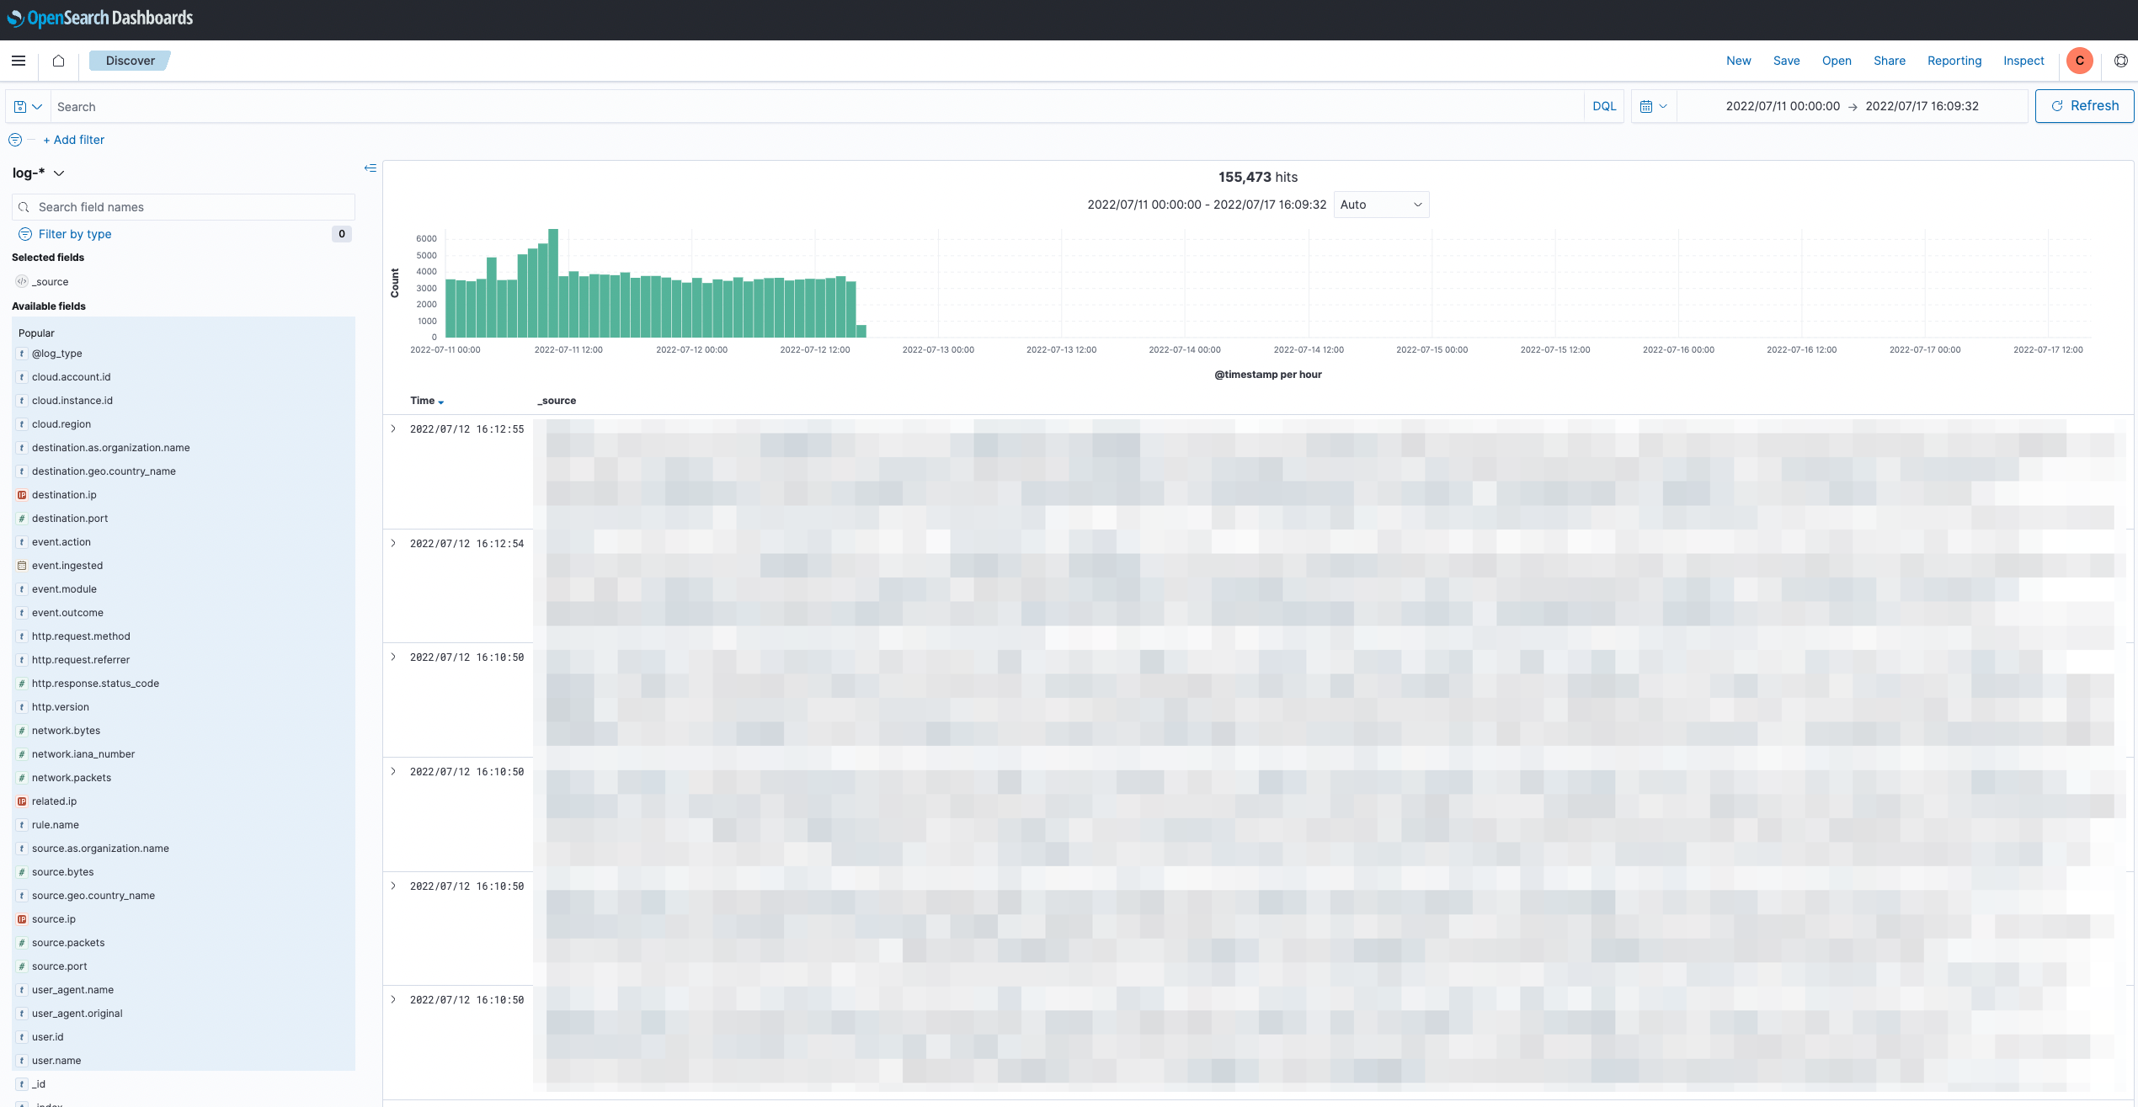Go to the Home icon
Screen dimensions: 2138x1107
58,61
